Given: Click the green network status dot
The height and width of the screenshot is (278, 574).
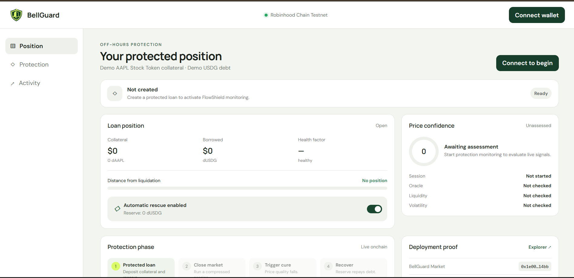Looking at the screenshot, I should click(266, 15).
